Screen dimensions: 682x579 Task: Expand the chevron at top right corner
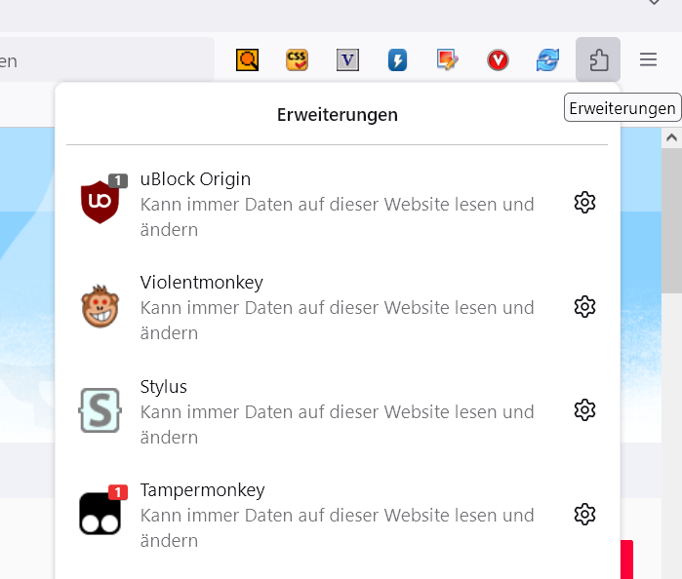(x=655, y=4)
